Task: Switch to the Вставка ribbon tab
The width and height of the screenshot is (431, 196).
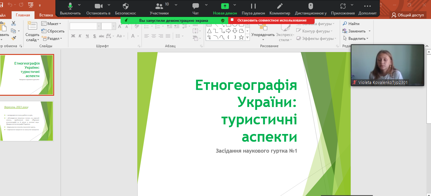Action: point(46,15)
